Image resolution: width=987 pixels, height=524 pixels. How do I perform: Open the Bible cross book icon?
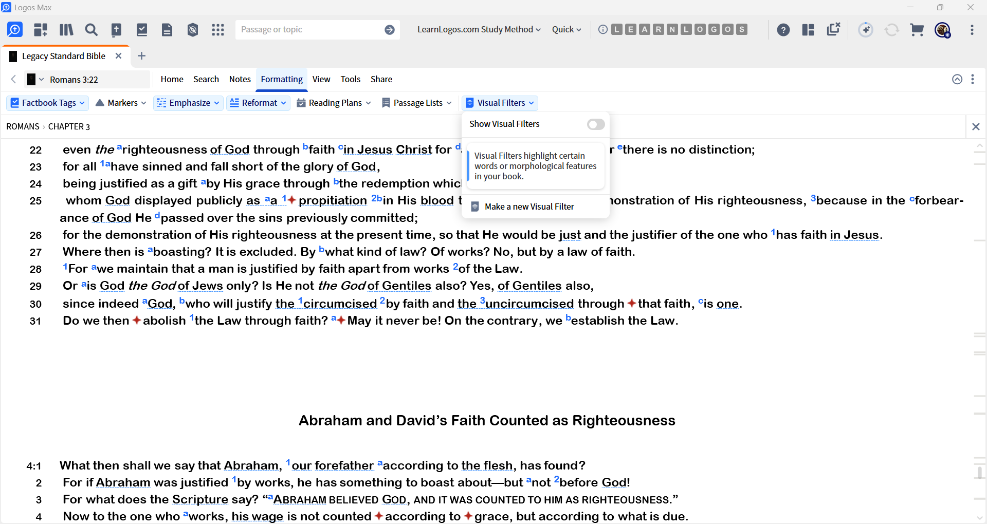tap(117, 30)
